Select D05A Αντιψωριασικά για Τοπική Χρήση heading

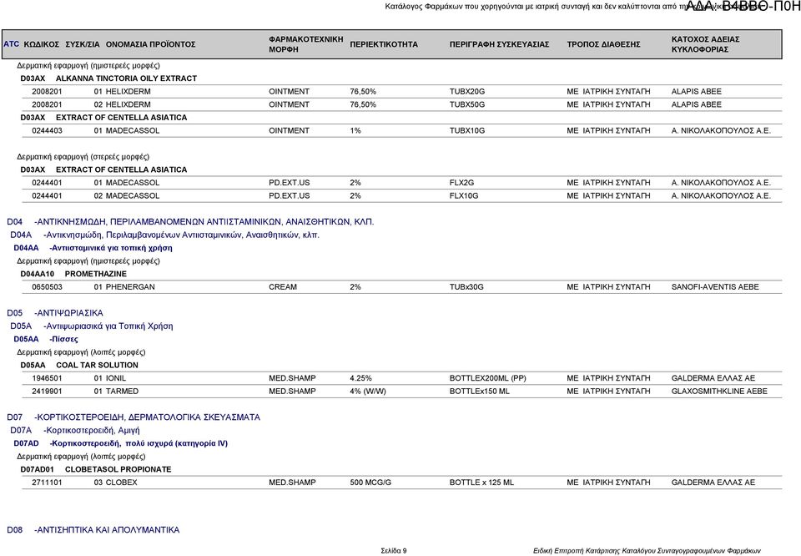point(92,326)
